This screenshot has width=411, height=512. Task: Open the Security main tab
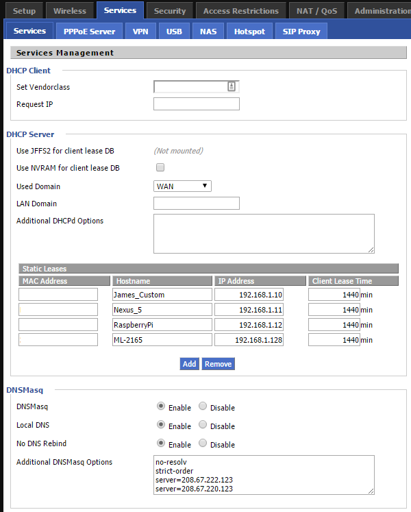(x=170, y=11)
